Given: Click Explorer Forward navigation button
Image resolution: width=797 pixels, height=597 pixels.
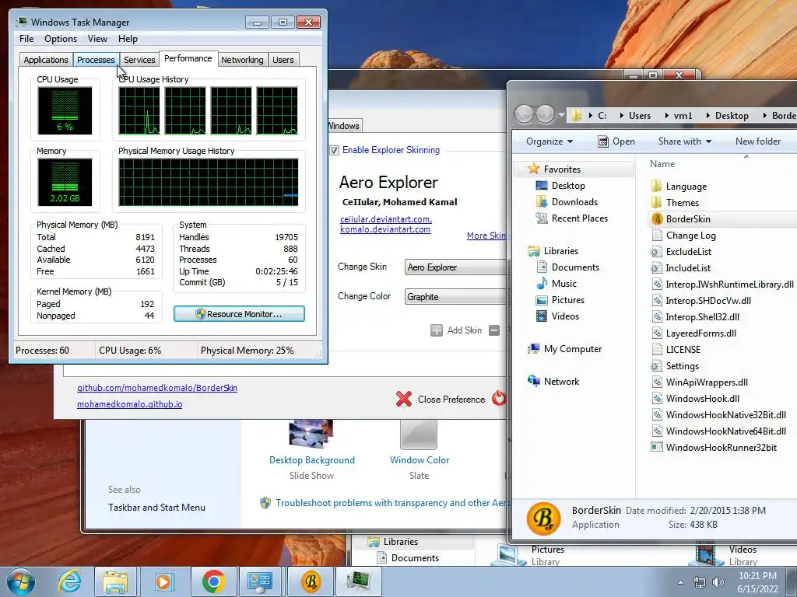Looking at the screenshot, I should pyautogui.click(x=546, y=114).
